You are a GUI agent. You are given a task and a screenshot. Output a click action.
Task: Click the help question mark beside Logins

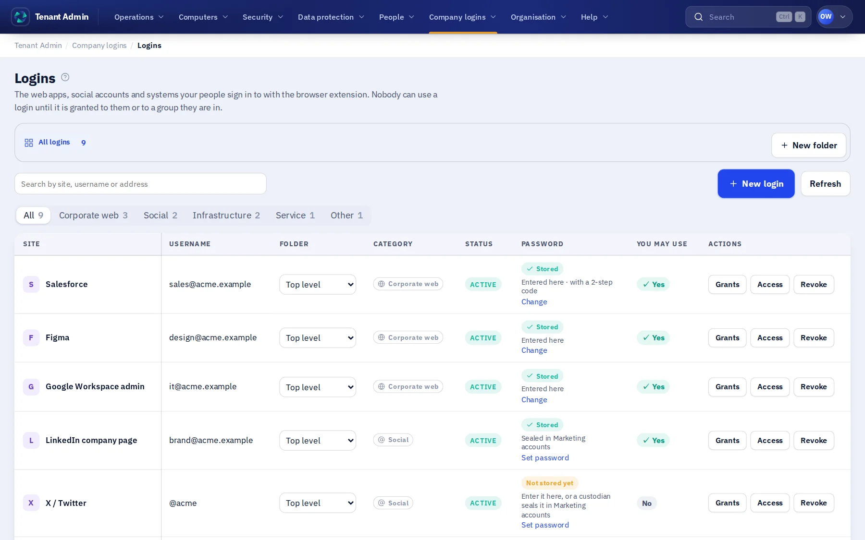point(65,77)
